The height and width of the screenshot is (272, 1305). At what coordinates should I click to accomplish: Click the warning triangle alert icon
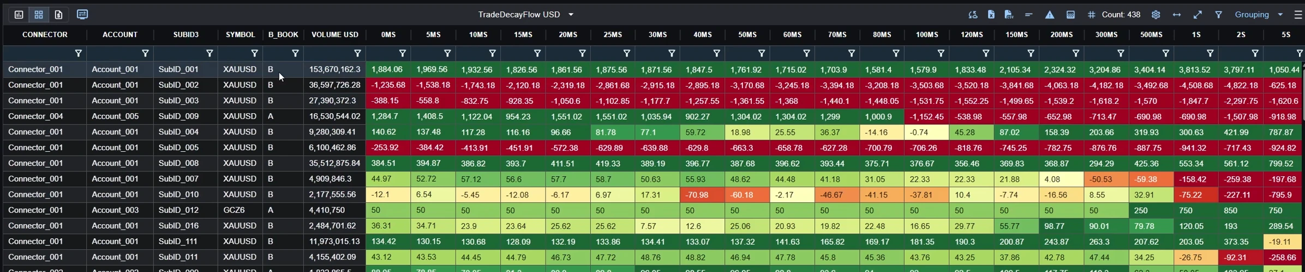tap(1049, 15)
